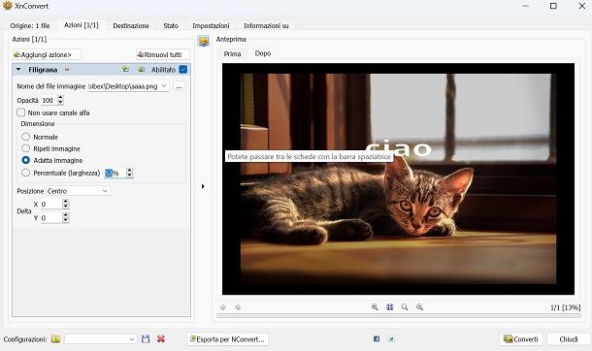Maximize the XnConvert window
592x351 pixels.
click(553, 6)
